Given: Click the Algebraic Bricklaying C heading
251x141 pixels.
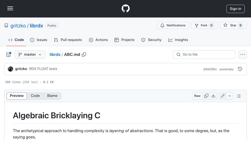Looking at the screenshot, I should pyautogui.click(x=56, y=115).
